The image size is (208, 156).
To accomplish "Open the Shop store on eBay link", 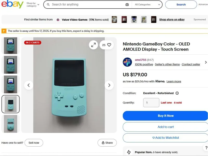I will (x=172, y=19).
